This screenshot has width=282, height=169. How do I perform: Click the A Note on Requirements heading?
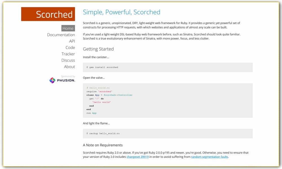tap(103, 145)
